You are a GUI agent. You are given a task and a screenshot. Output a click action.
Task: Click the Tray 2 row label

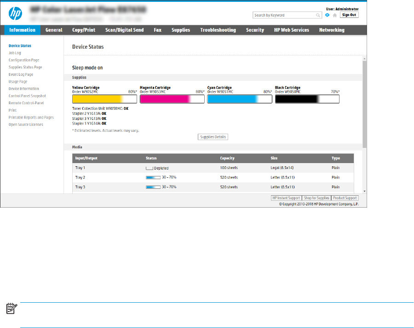coord(80,177)
